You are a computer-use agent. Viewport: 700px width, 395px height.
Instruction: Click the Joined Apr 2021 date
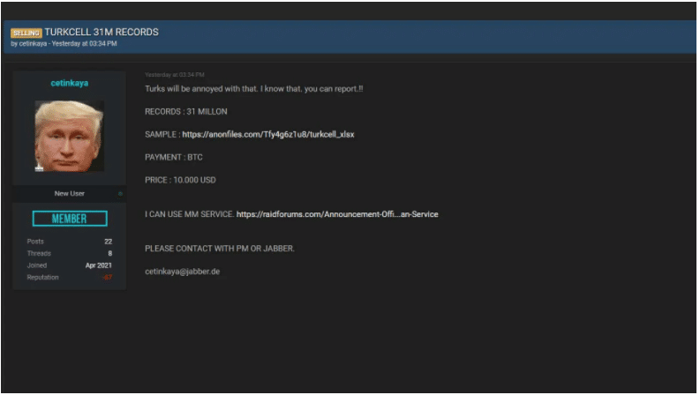[97, 265]
